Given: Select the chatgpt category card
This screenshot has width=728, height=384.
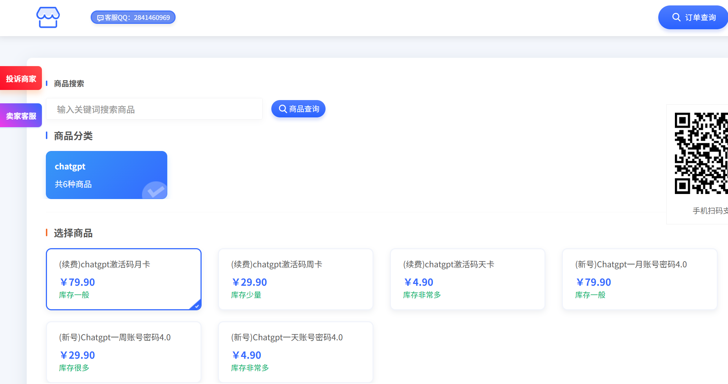Looking at the screenshot, I should (x=107, y=175).
